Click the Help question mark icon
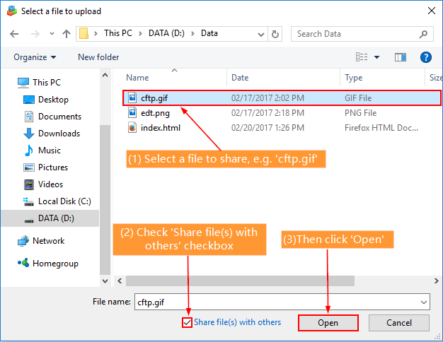Image resolution: width=443 pixels, height=342 pixels. pyautogui.click(x=426, y=57)
